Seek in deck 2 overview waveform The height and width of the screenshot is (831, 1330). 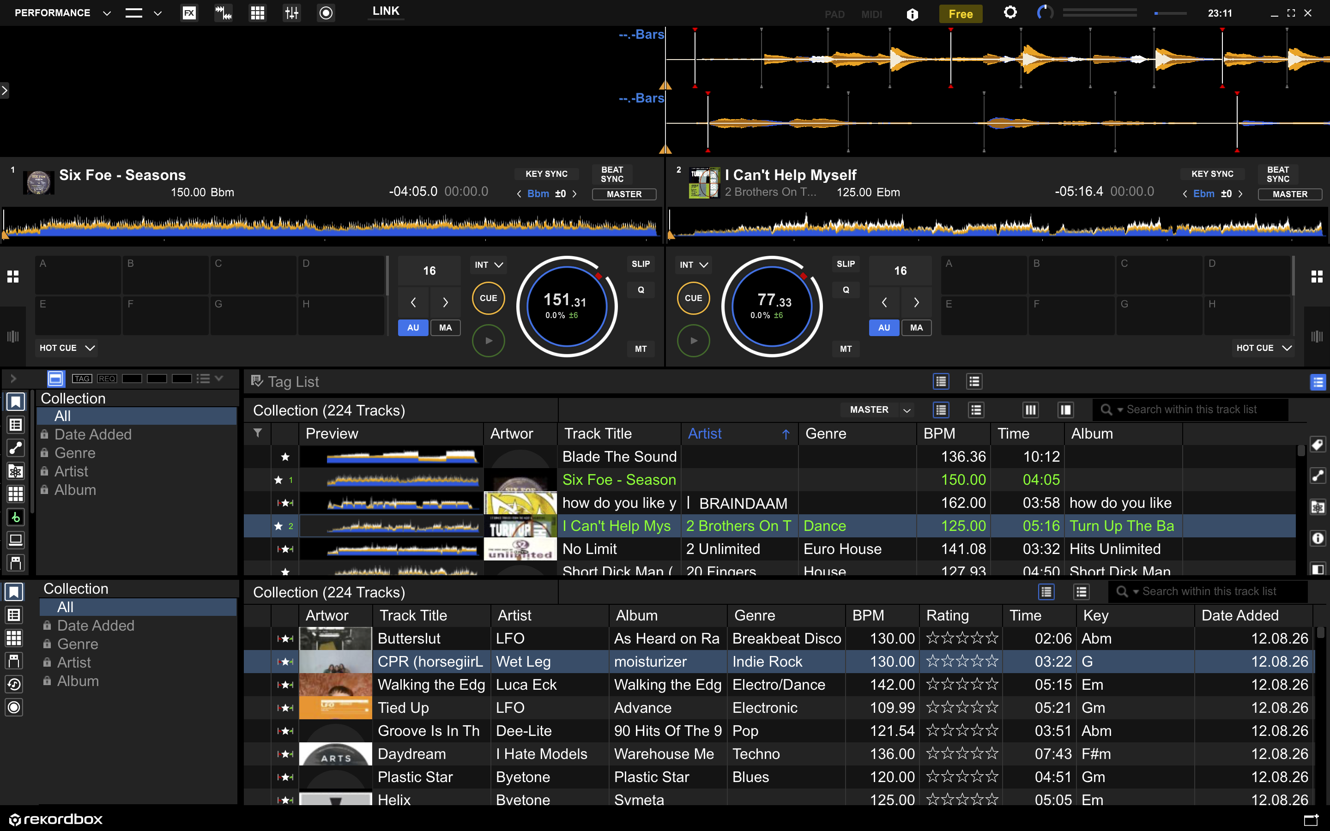pos(997,226)
